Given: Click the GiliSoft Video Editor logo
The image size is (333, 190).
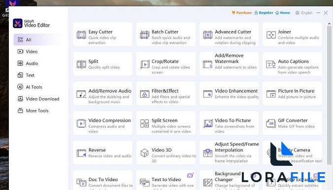Looking at the screenshot, I should pyautogui.click(x=18, y=23).
